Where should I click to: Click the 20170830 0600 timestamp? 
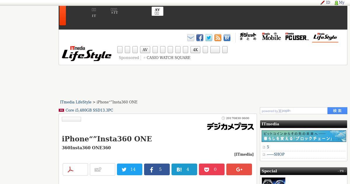(x=237, y=118)
